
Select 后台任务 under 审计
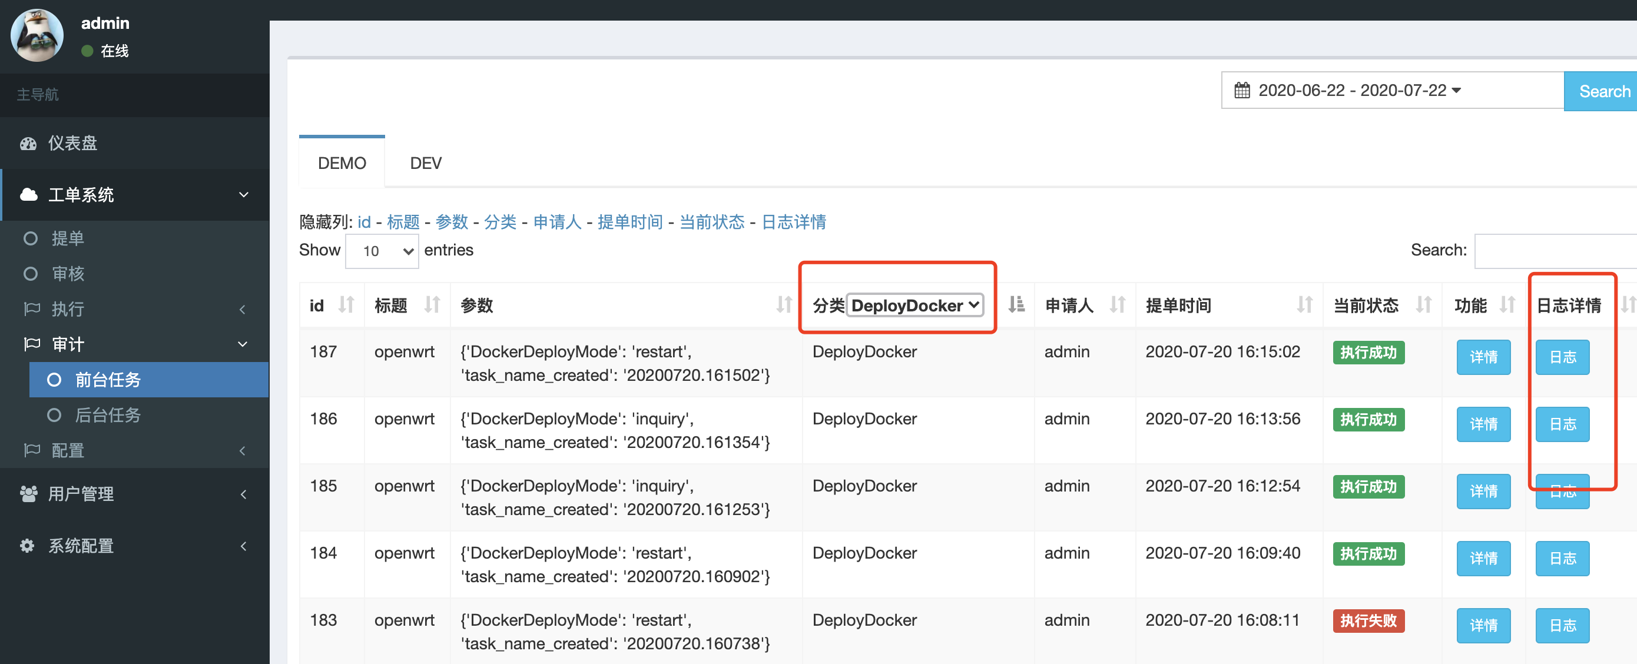click(x=149, y=415)
